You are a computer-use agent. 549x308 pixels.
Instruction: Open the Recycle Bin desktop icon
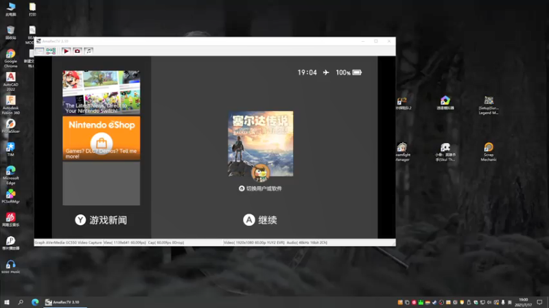pos(11,32)
